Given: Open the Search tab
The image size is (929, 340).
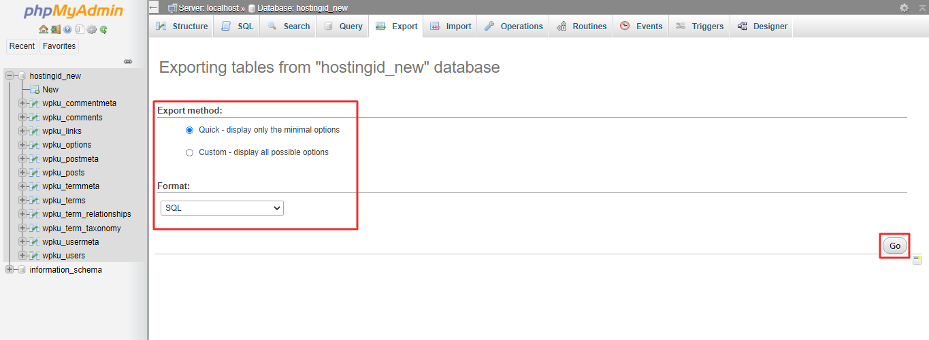Looking at the screenshot, I should [289, 27].
